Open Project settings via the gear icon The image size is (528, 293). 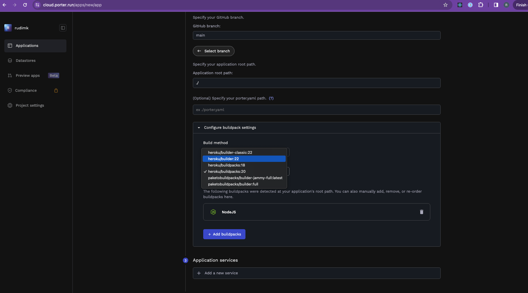(9, 105)
